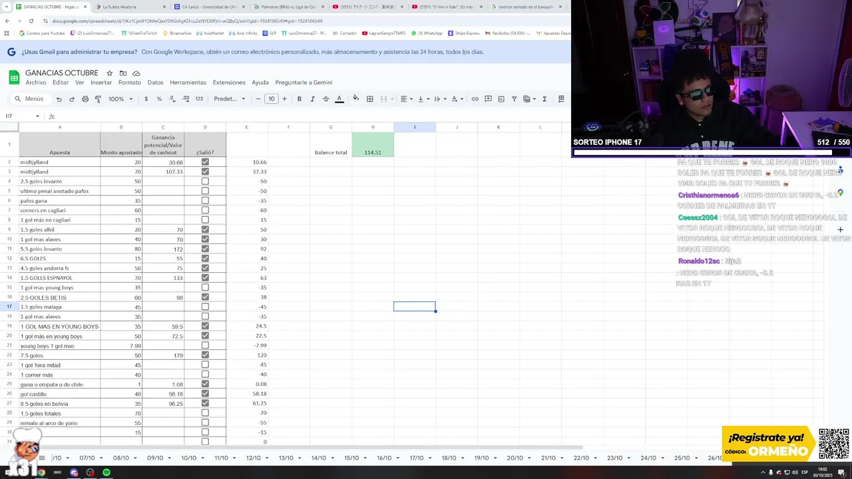Screen dimensions: 852x479
Task: Apply currency format with the dollar icon
Action: click(x=146, y=99)
